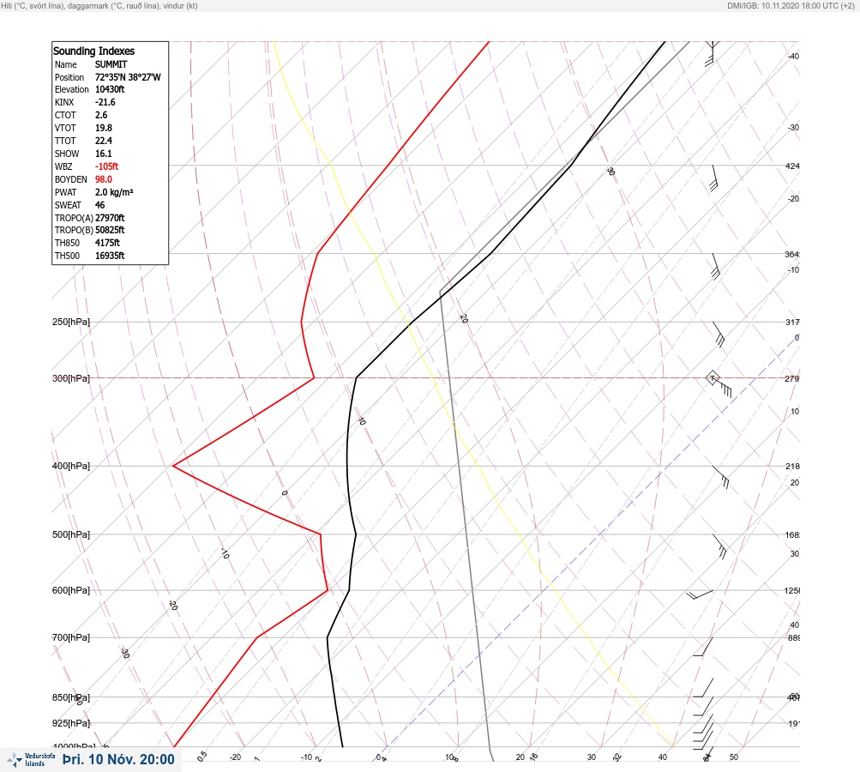Click the 400[hPa] pressure label

pos(71,466)
